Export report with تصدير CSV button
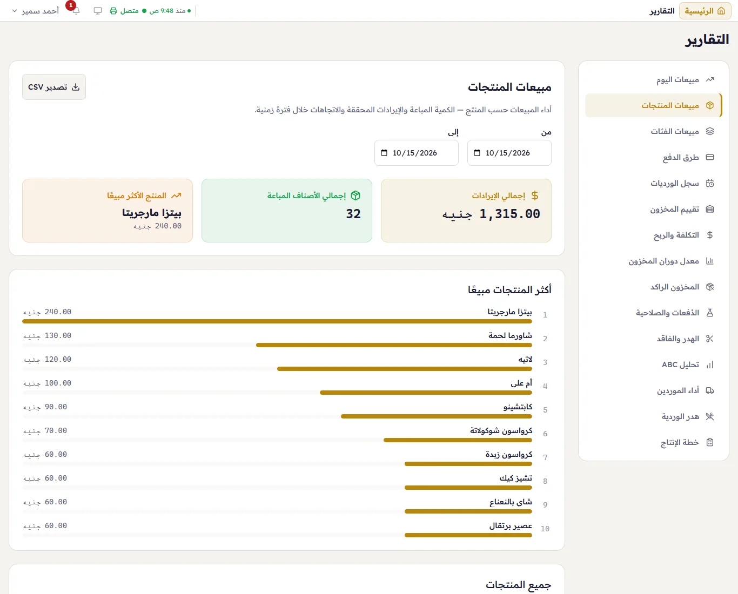The width and height of the screenshot is (738, 594). coord(54,87)
